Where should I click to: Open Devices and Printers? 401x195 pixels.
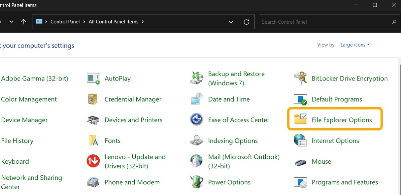(x=134, y=120)
